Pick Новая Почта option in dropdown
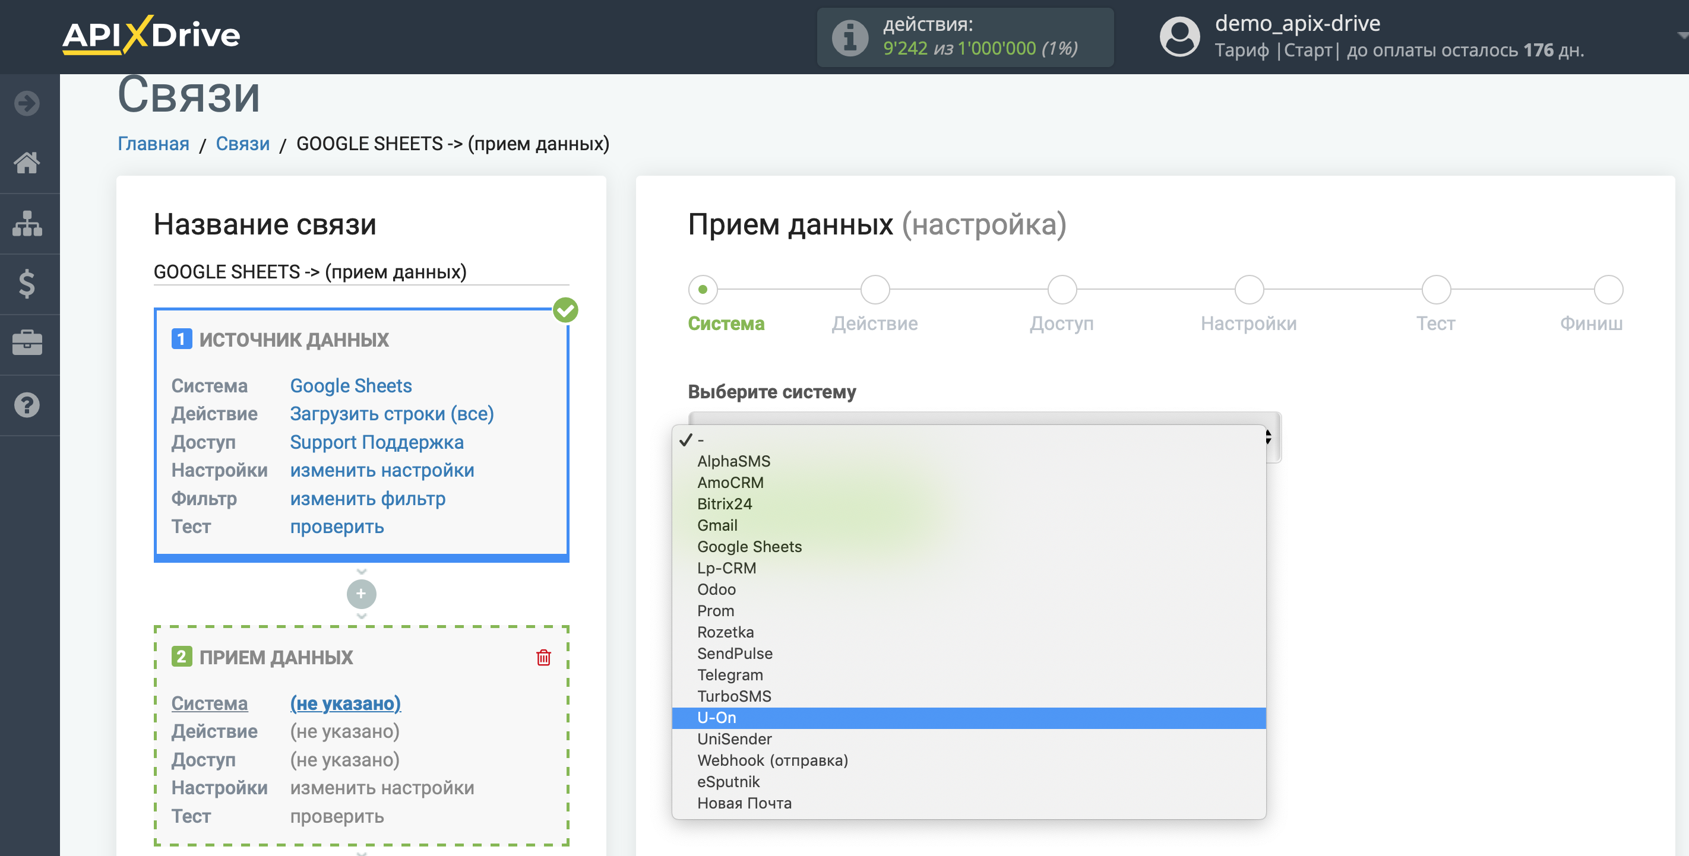 point(969,804)
